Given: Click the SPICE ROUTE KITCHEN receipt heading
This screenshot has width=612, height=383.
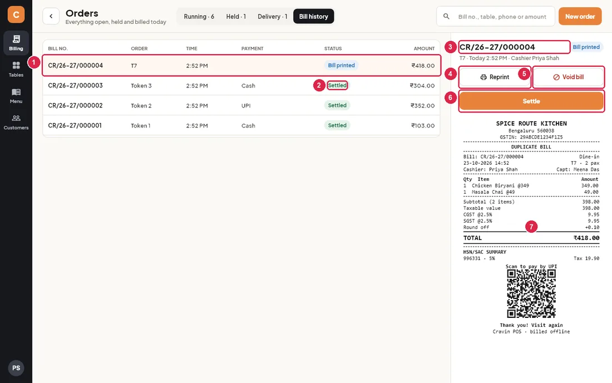Looking at the screenshot, I should (x=531, y=124).
